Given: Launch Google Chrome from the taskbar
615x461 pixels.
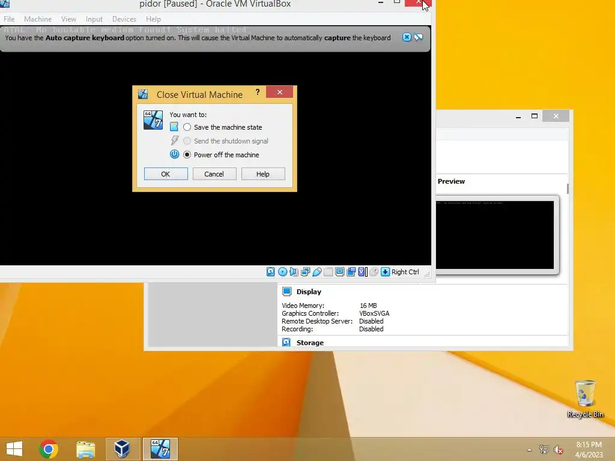Looking at the screenshot, I should click(49, 449).
